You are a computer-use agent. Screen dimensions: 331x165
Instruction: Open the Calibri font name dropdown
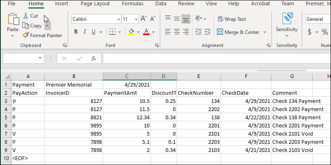(x=118, y=19)
